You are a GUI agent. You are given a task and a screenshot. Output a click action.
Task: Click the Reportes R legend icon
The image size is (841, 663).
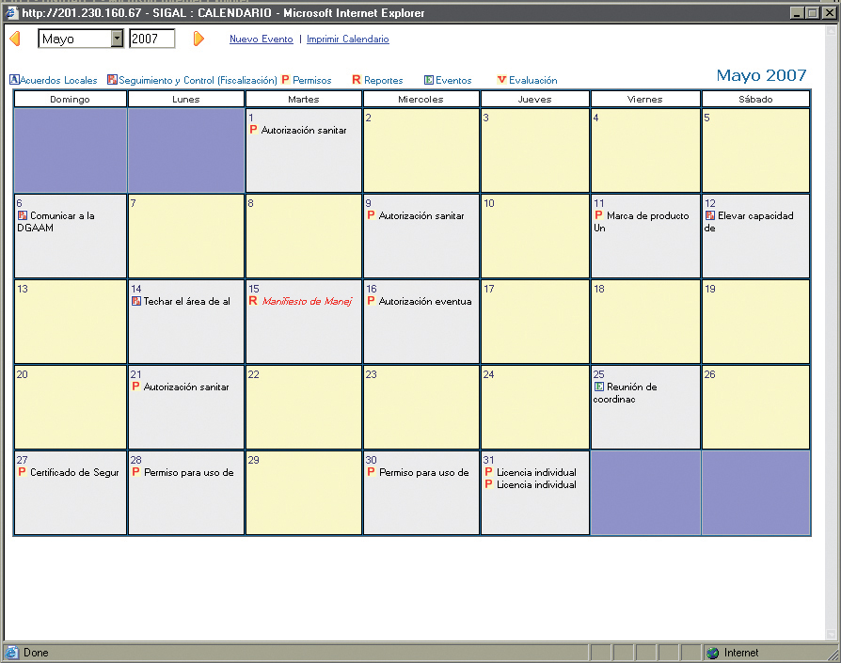tap(357, 81)
